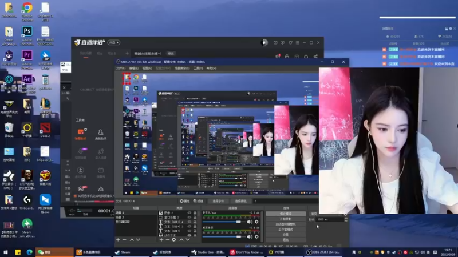Click 麦克风/Aux volume slider

tap(224, 222)
